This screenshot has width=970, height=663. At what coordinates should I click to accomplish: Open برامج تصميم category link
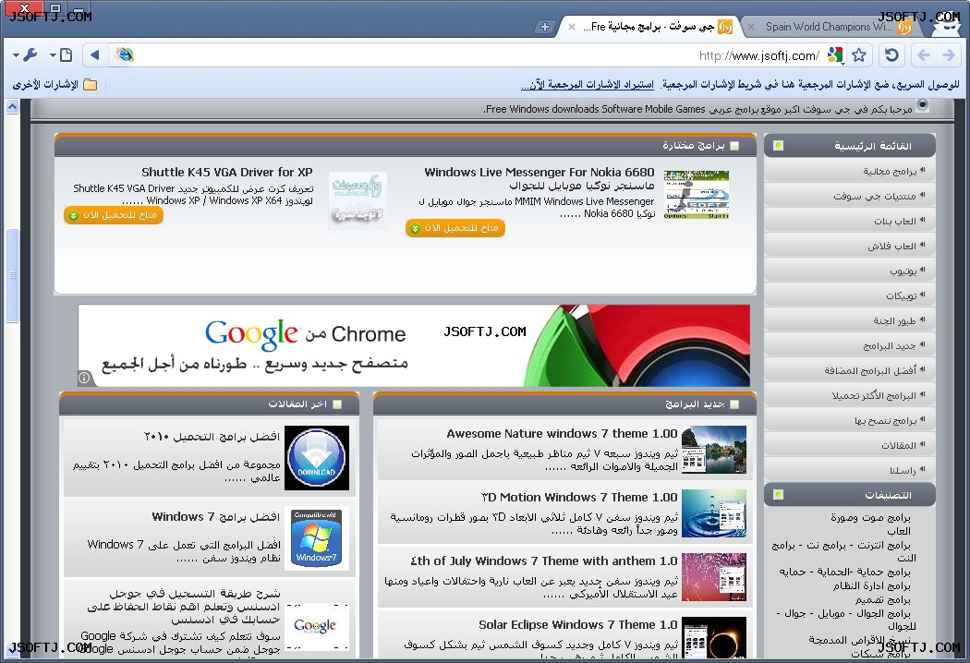click(883, 599)
